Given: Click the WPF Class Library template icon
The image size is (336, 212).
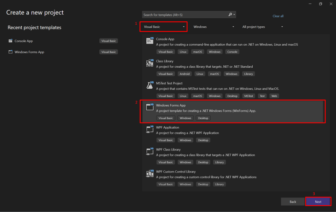Looking at the screenshot, I should 150,151.
